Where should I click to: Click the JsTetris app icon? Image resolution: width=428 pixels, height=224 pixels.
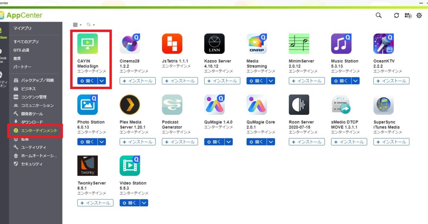point(172,44)
